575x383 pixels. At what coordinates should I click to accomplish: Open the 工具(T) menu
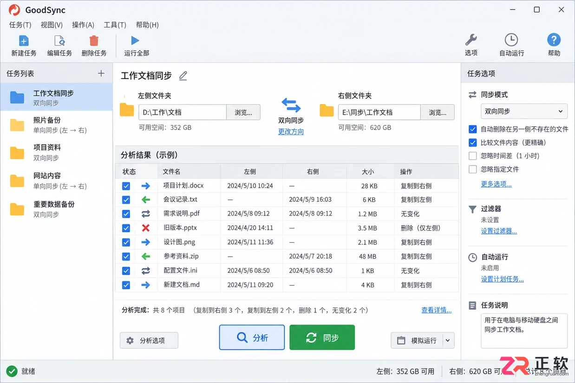115,25
